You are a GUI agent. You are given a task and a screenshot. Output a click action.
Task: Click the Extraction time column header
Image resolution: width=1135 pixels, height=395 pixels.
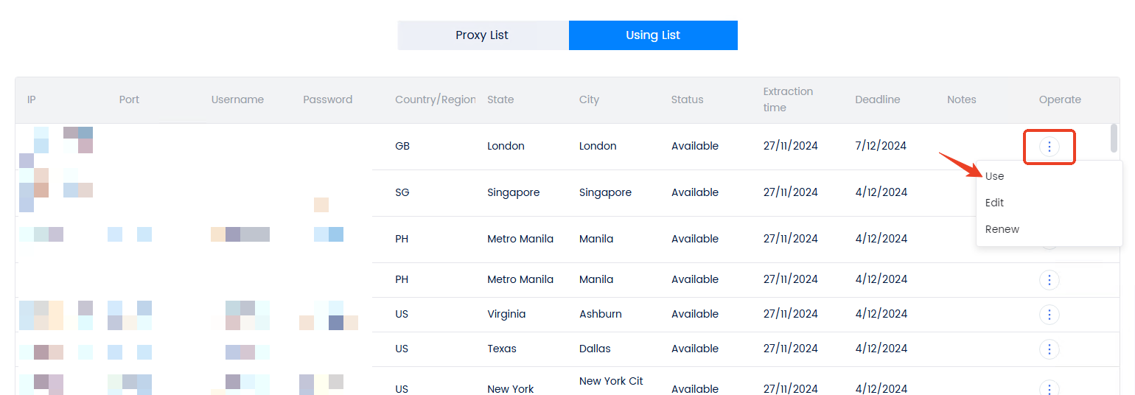pos(788,99)
